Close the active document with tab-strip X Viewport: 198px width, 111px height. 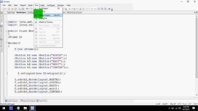pos(197,12)
